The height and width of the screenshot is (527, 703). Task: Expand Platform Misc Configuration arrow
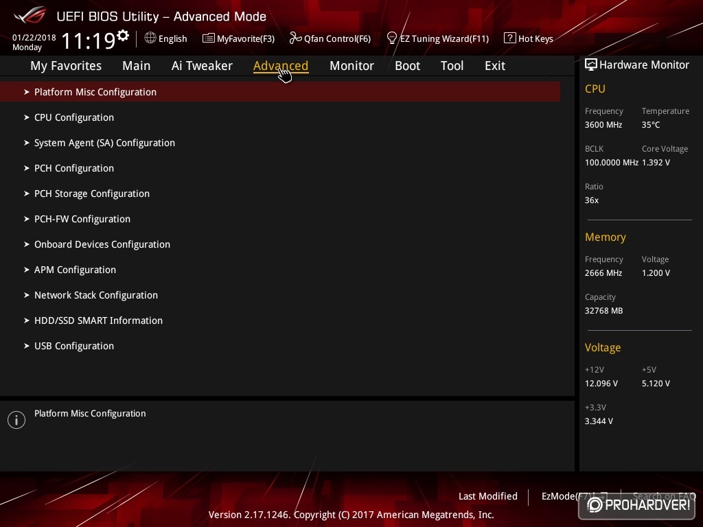(27, 92)
